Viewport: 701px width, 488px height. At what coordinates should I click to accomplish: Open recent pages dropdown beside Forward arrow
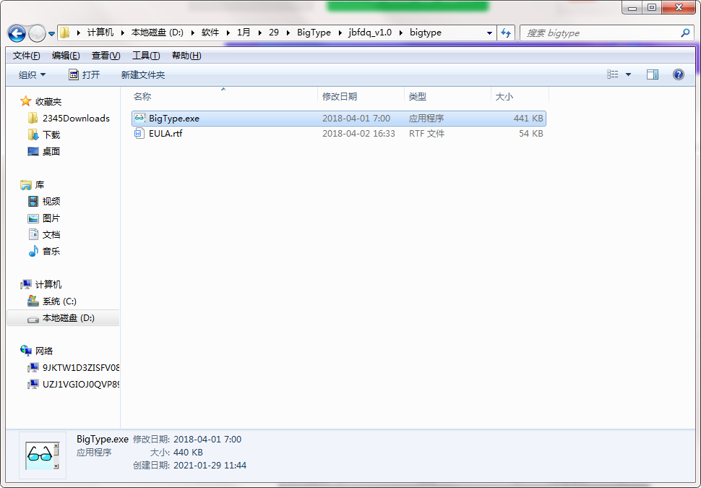coord(51,33)
